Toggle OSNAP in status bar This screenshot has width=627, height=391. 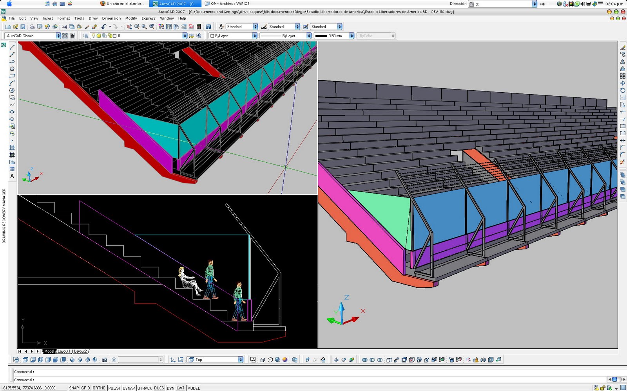click(x=129, y=388)
